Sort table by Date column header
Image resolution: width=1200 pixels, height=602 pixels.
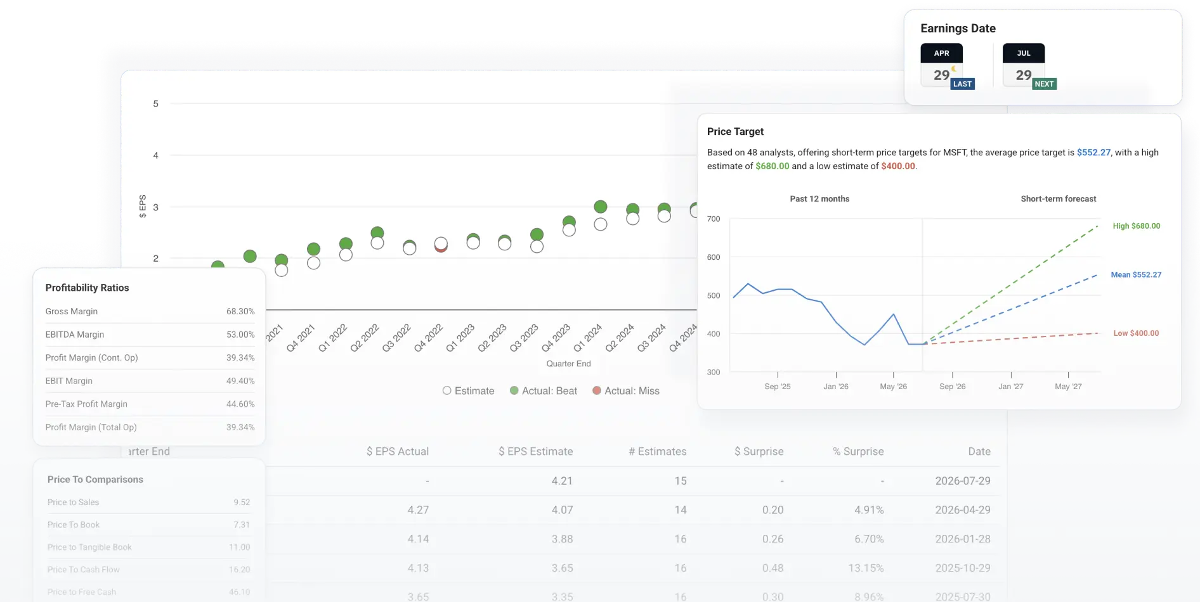(979, 451)
